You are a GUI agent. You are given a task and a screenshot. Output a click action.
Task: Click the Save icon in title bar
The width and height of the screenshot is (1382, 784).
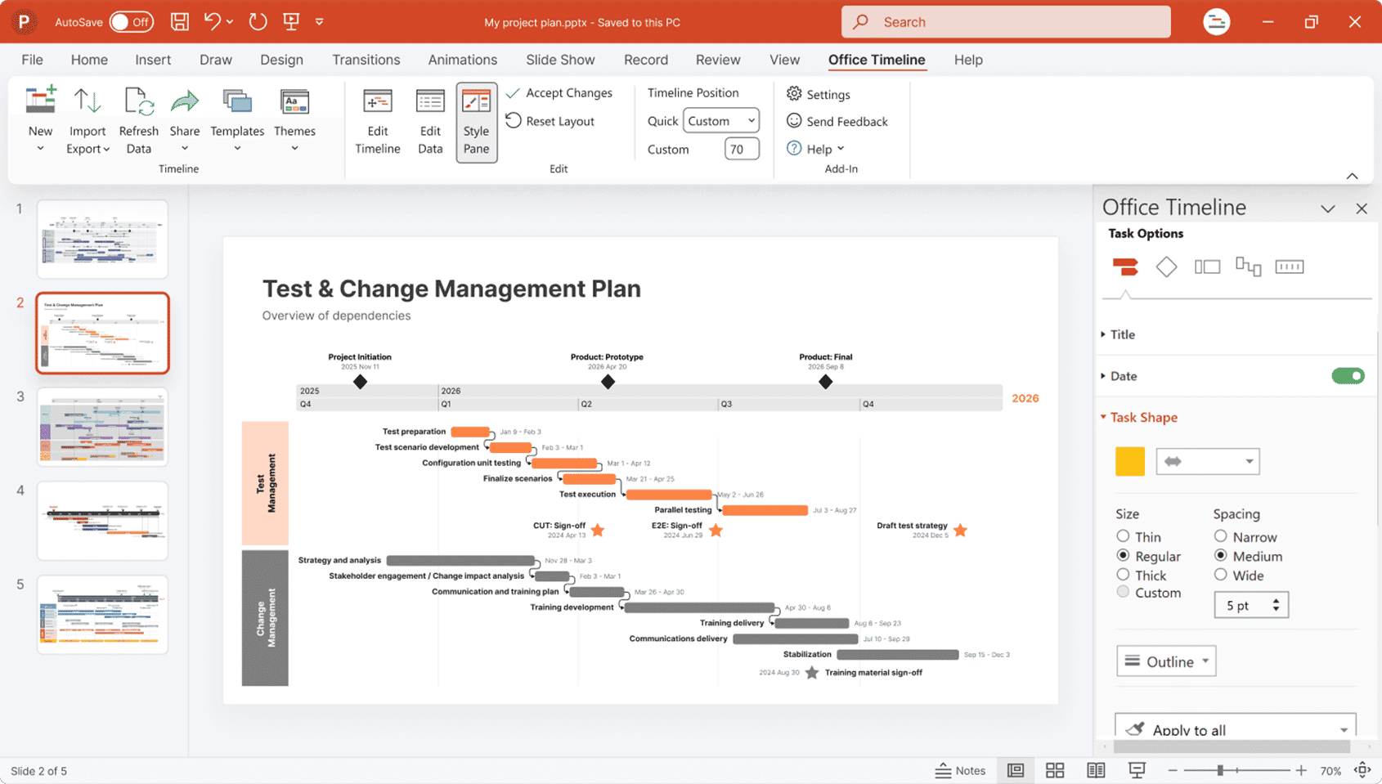180,22
